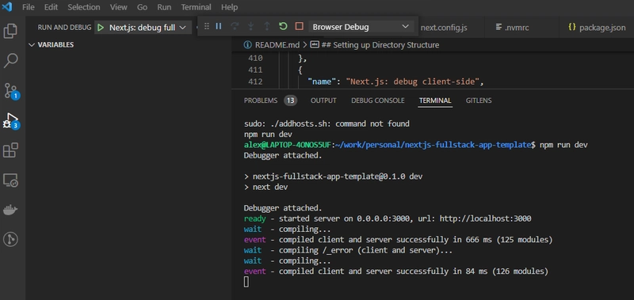
Task: Switch to the package.json editor tab
Action: [597, 28]
